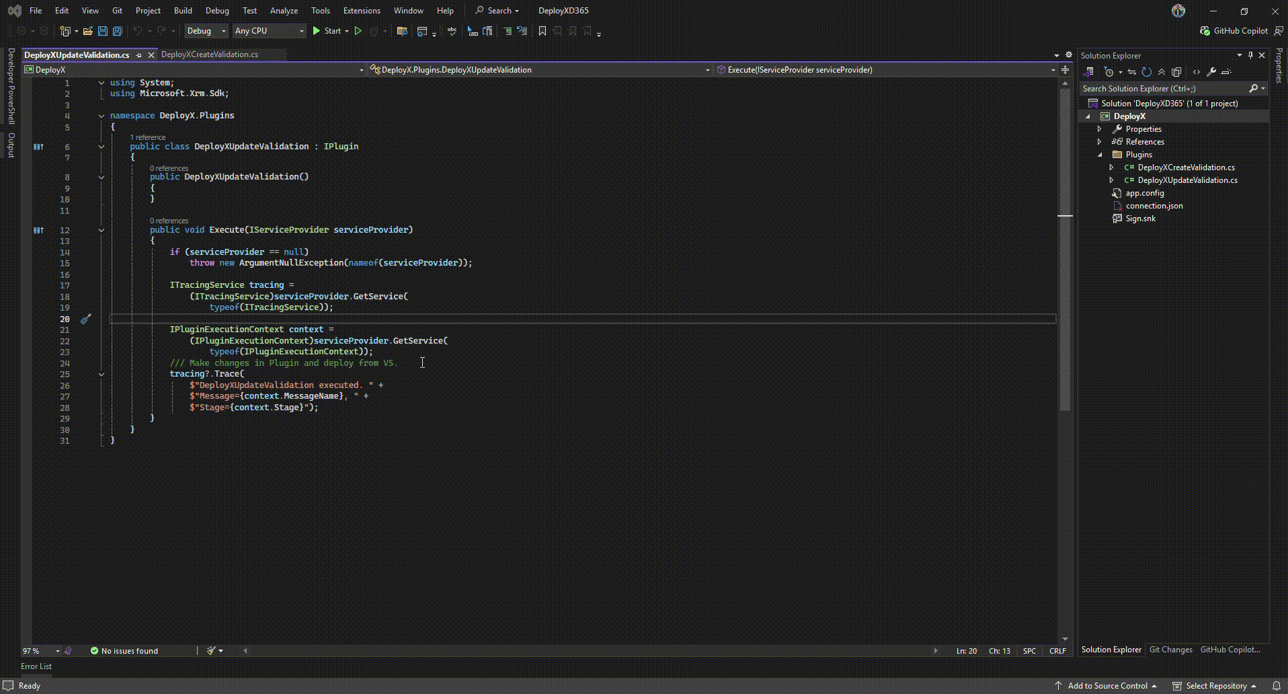1288x694 pixels.
Task: Toggle auto-hide pin on Solution Explorer
Action: pos(1250,55)
